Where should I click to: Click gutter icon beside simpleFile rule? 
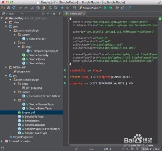[x=65, y=70]
